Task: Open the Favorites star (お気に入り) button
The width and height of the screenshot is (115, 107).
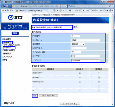Action: (7, 10)
